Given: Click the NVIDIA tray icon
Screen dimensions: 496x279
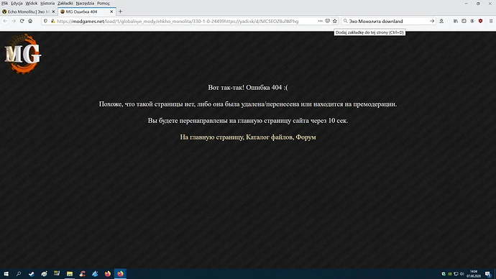Looking at the screenshot, I should [450, 274].
